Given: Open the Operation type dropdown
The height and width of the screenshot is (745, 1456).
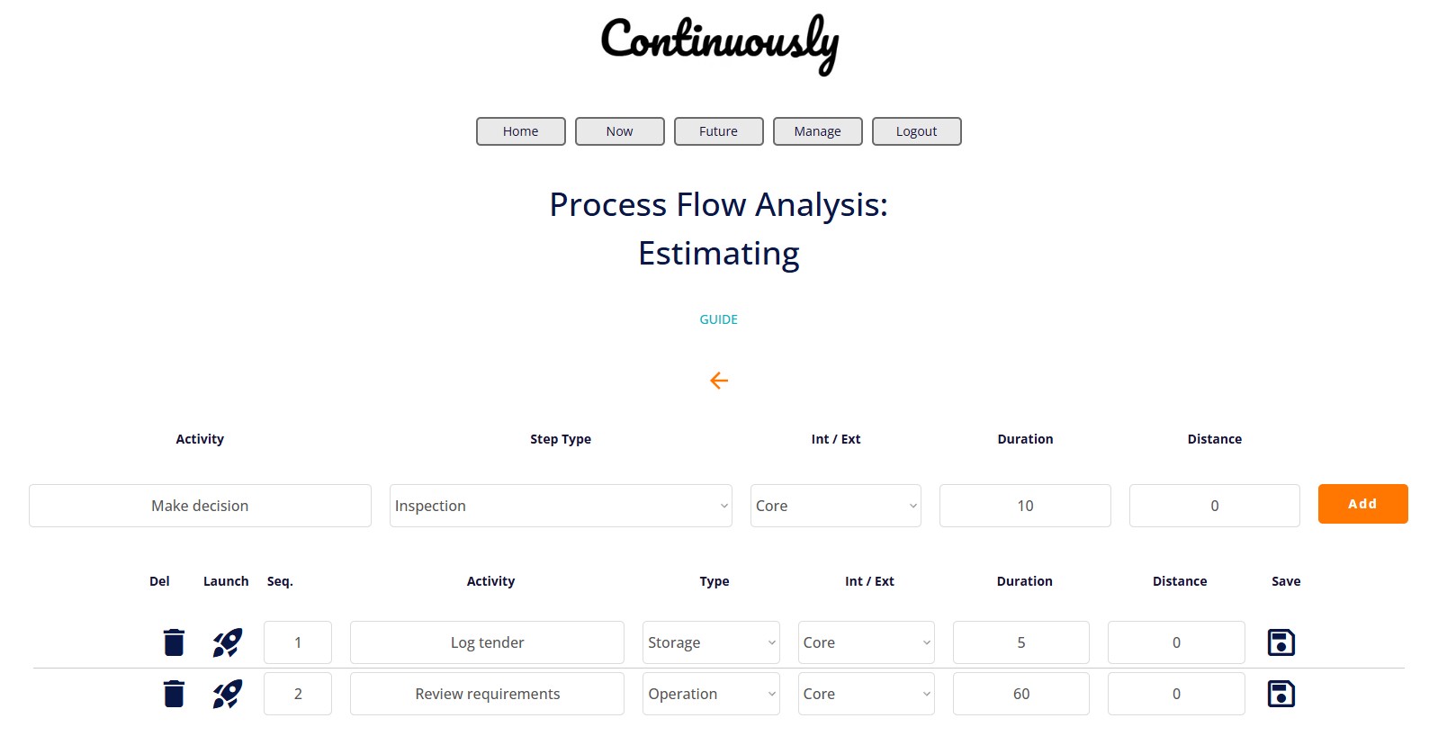Looking at the screenshot, I should click(x=710, y=694).
